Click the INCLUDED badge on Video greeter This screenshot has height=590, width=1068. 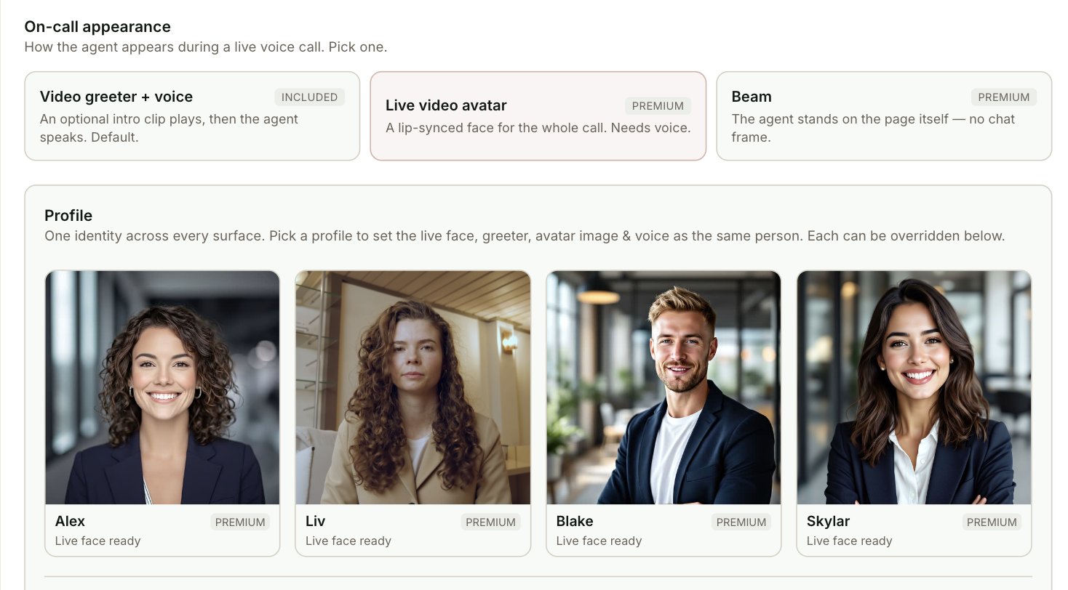tap(309, 97)
